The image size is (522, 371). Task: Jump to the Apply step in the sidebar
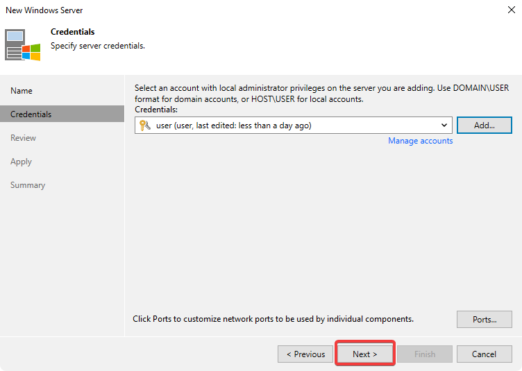click(21, 162)
